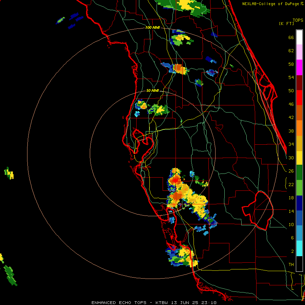Select the navy 22 kft legend color
This screenshot has height=305, width=305.
299,203
